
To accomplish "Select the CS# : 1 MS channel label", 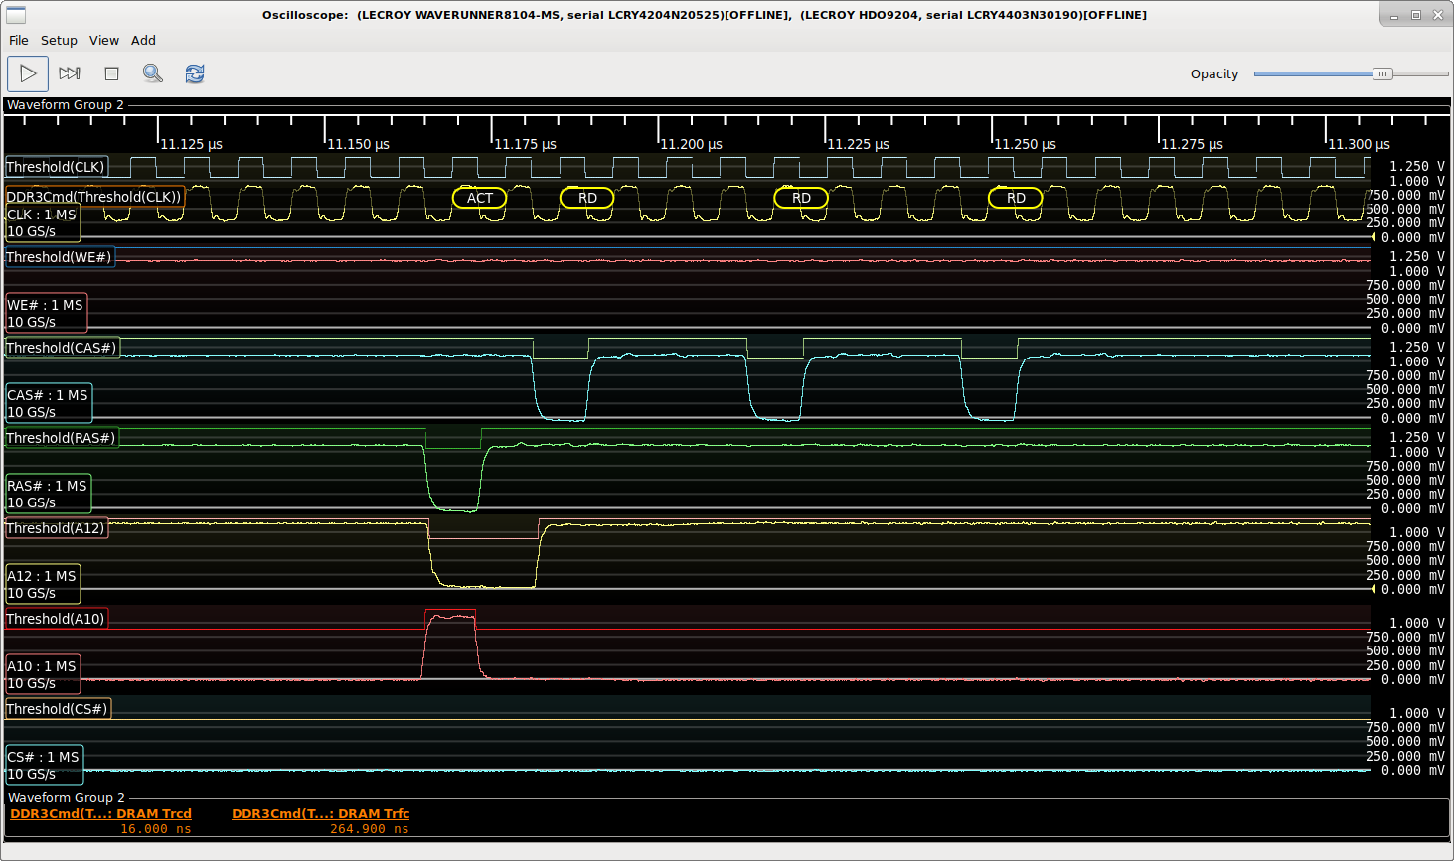I will [x=44, y=765].
